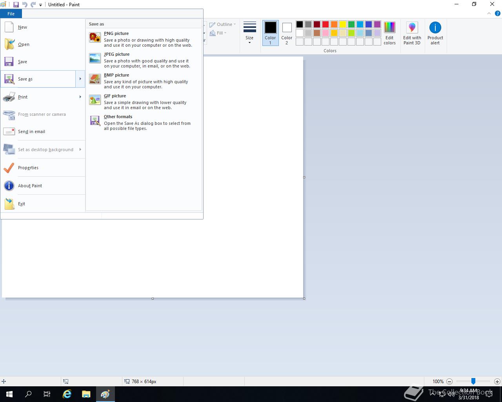Save as BMP picture
Viewport: 502px width, 402px height.
click(x=144, y=81)
